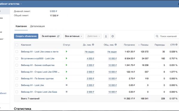Click the search magnifier icon
The height and width of the screenshot is (111, 179).
coord(157,36)
